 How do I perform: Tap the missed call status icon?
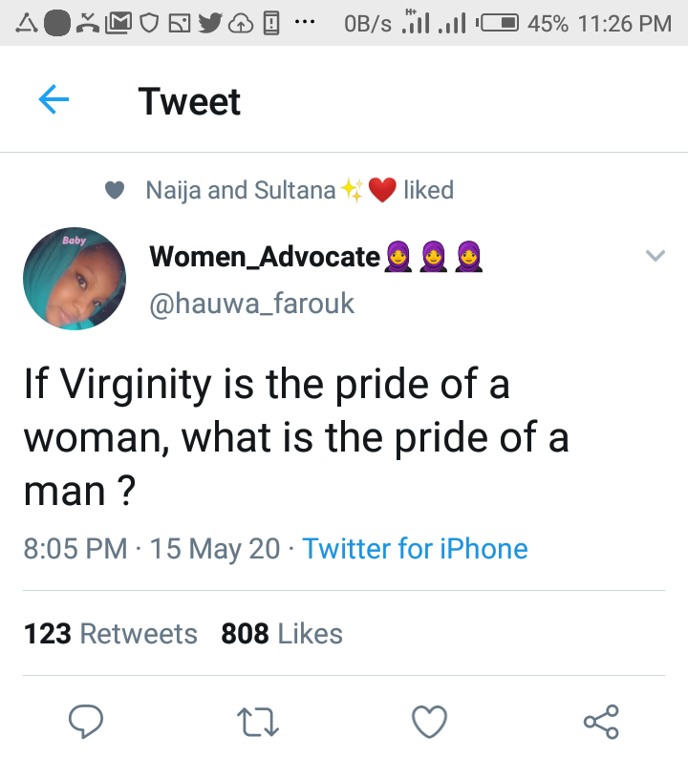[x=88, y=22]
